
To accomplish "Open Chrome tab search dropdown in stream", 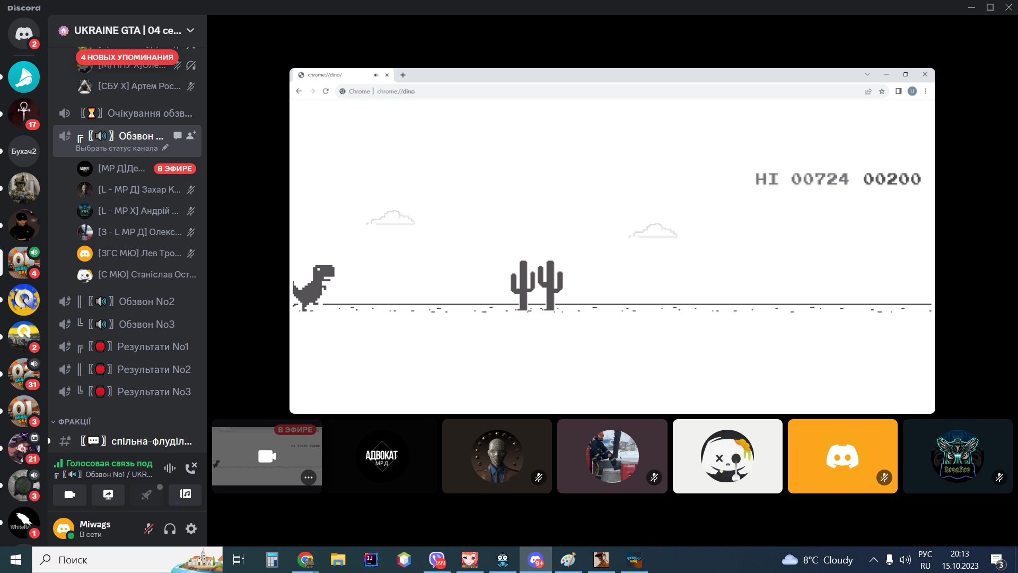I will (867, 75).
